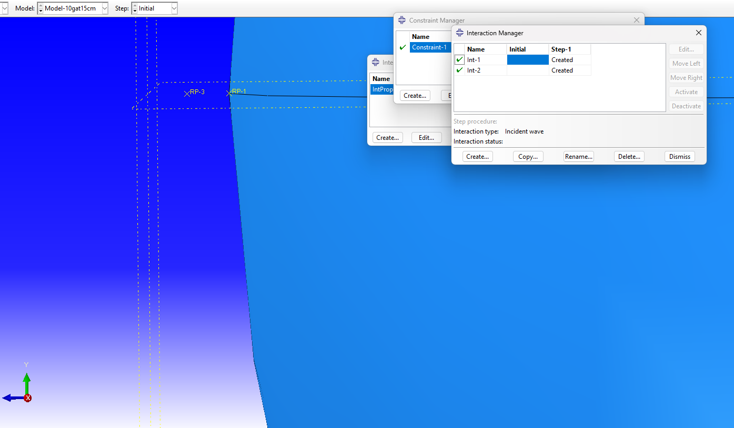Click the partially hidden property manager title icon
The image size is (734, 428).
(x=376, y=62)
